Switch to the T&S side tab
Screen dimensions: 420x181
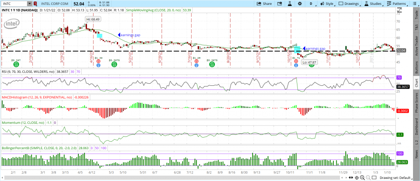click(416, 27)
